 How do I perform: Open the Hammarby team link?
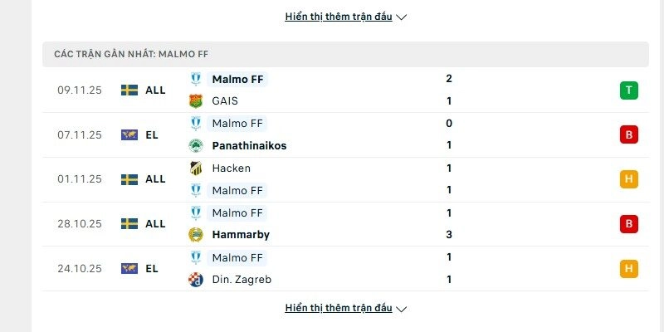click(240, 235)
